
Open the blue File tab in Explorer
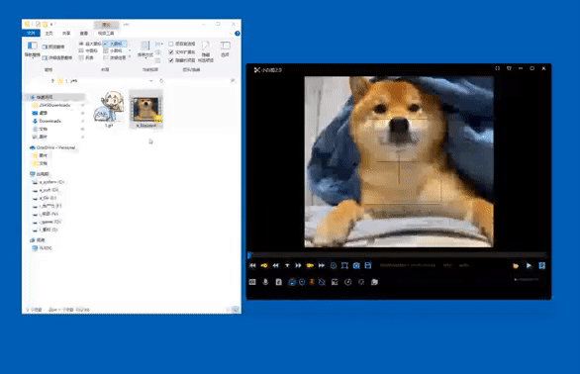click(31, 34)
